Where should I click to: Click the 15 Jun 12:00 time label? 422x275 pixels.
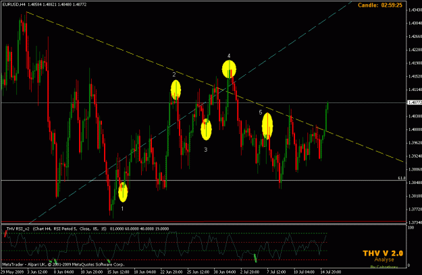(x=118, y=272)
